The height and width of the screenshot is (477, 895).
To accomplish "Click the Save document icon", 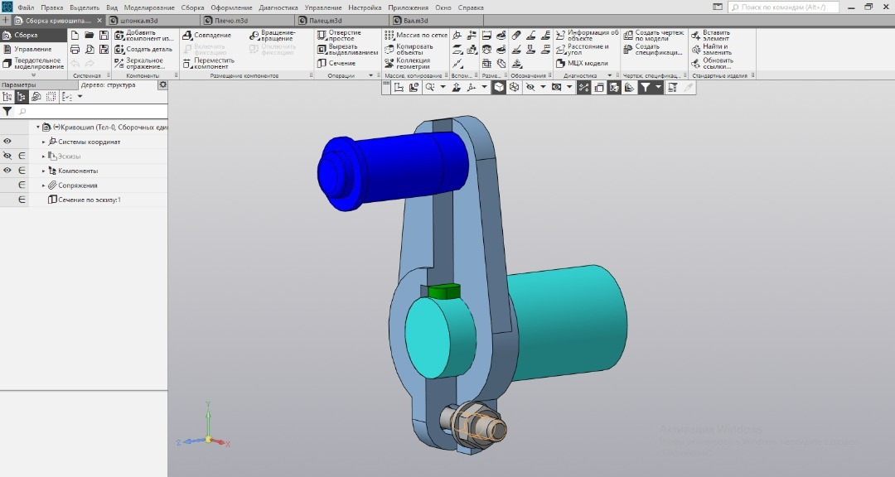I will 104,36.
